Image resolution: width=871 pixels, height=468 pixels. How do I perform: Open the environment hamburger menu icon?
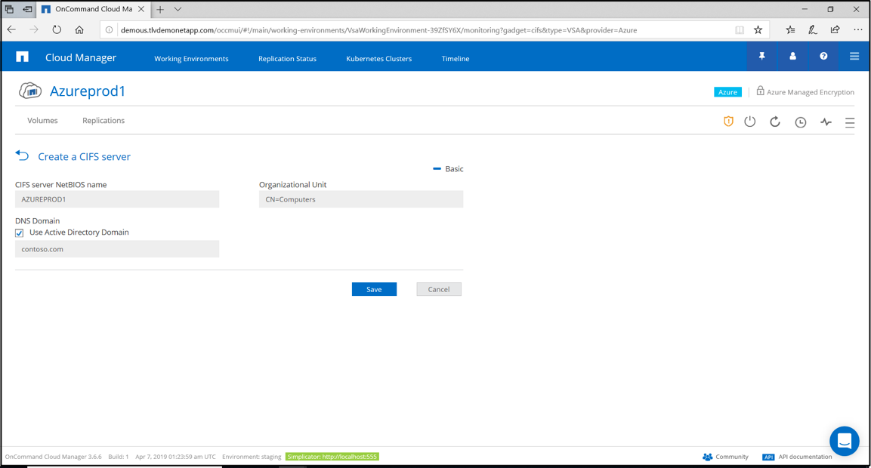[850, 122]
